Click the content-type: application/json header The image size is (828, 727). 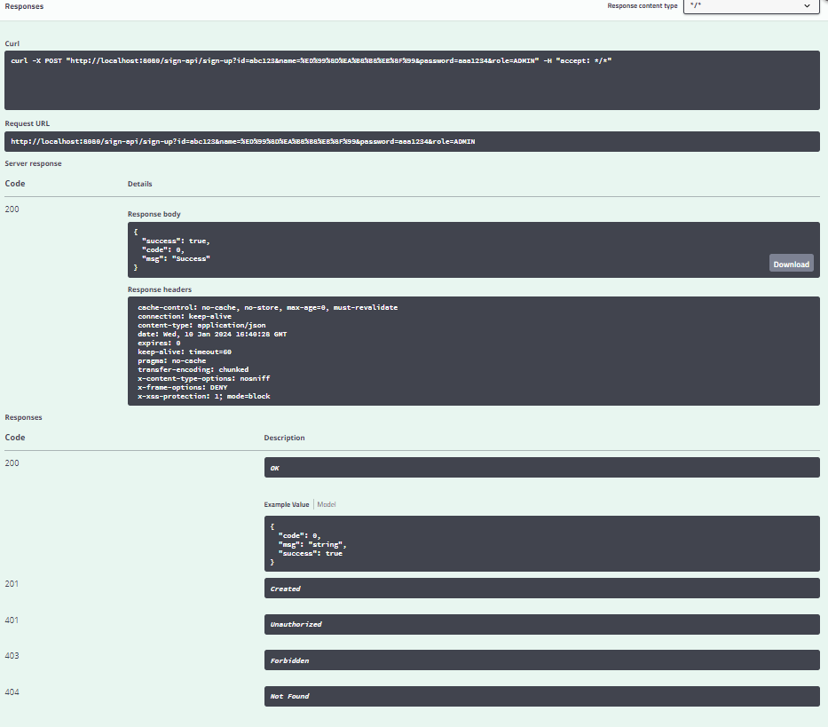click(x=201, y=326)
